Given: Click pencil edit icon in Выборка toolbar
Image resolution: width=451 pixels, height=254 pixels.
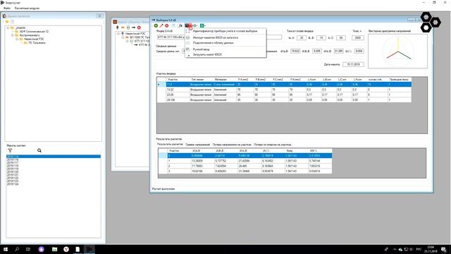Looking at the screenshot, I should click(161, 25).
